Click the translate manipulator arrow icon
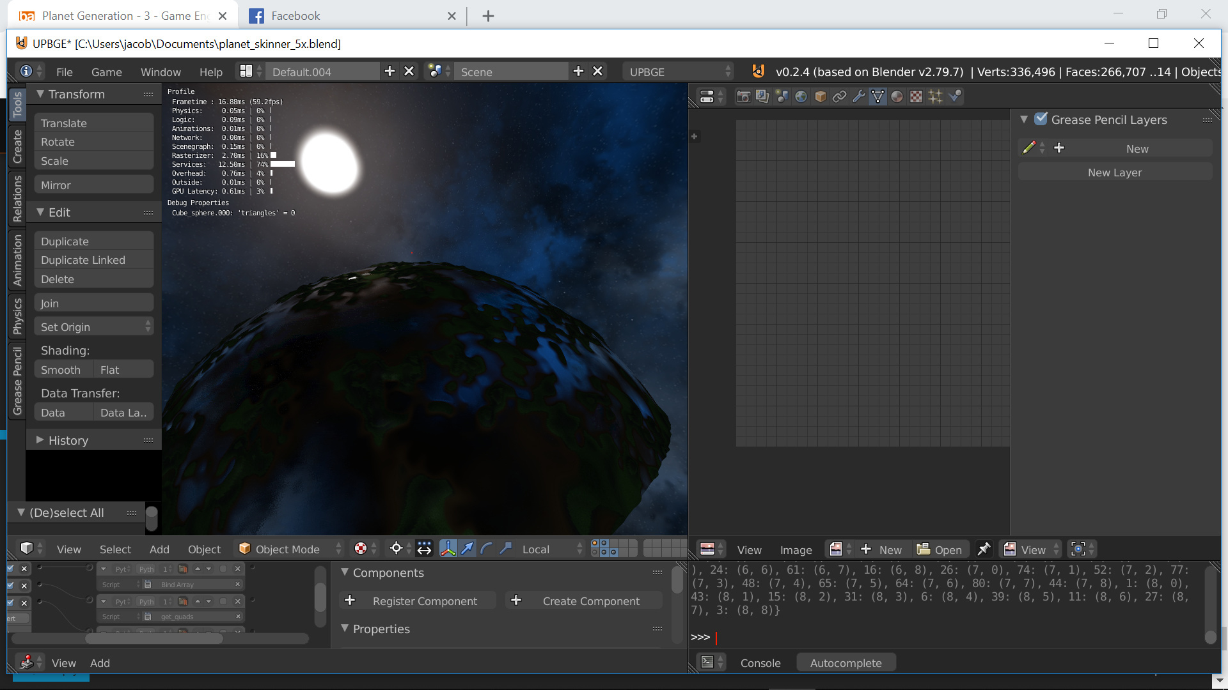This screenshot has height=690, width=1228. click(468, 549)
